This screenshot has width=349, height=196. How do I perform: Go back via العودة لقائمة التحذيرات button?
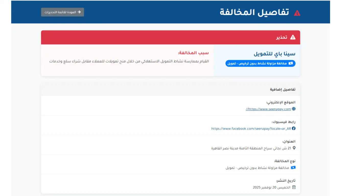(x=62, y=12)
